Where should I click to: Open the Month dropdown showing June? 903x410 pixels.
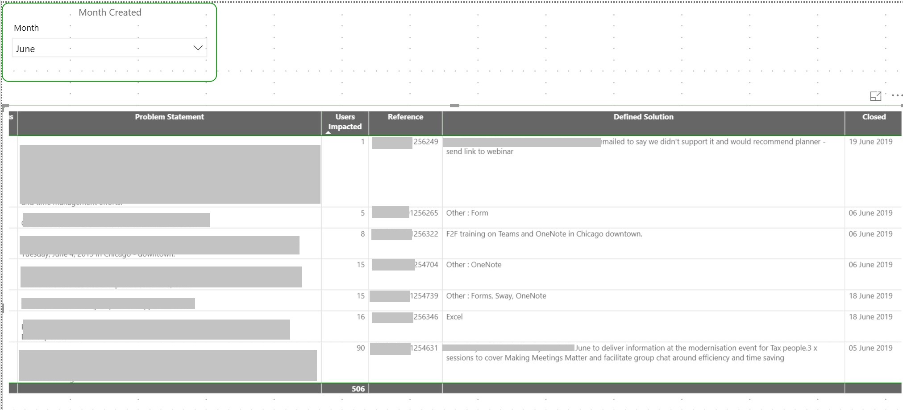pyautogui.click(x=109, y=48)
